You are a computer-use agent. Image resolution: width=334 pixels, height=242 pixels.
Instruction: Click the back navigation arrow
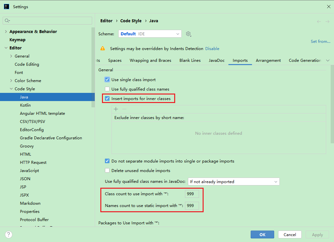319,22
